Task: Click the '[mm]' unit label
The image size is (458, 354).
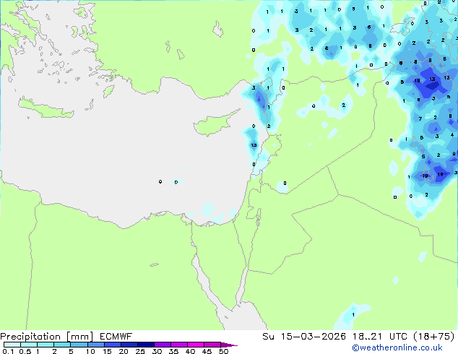Action: [x=79, y=337]
